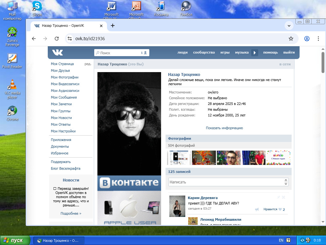Click the repost megaphone icon on Карим's post
This screenshot has height=245, width=326.
[x=257, y=210]
